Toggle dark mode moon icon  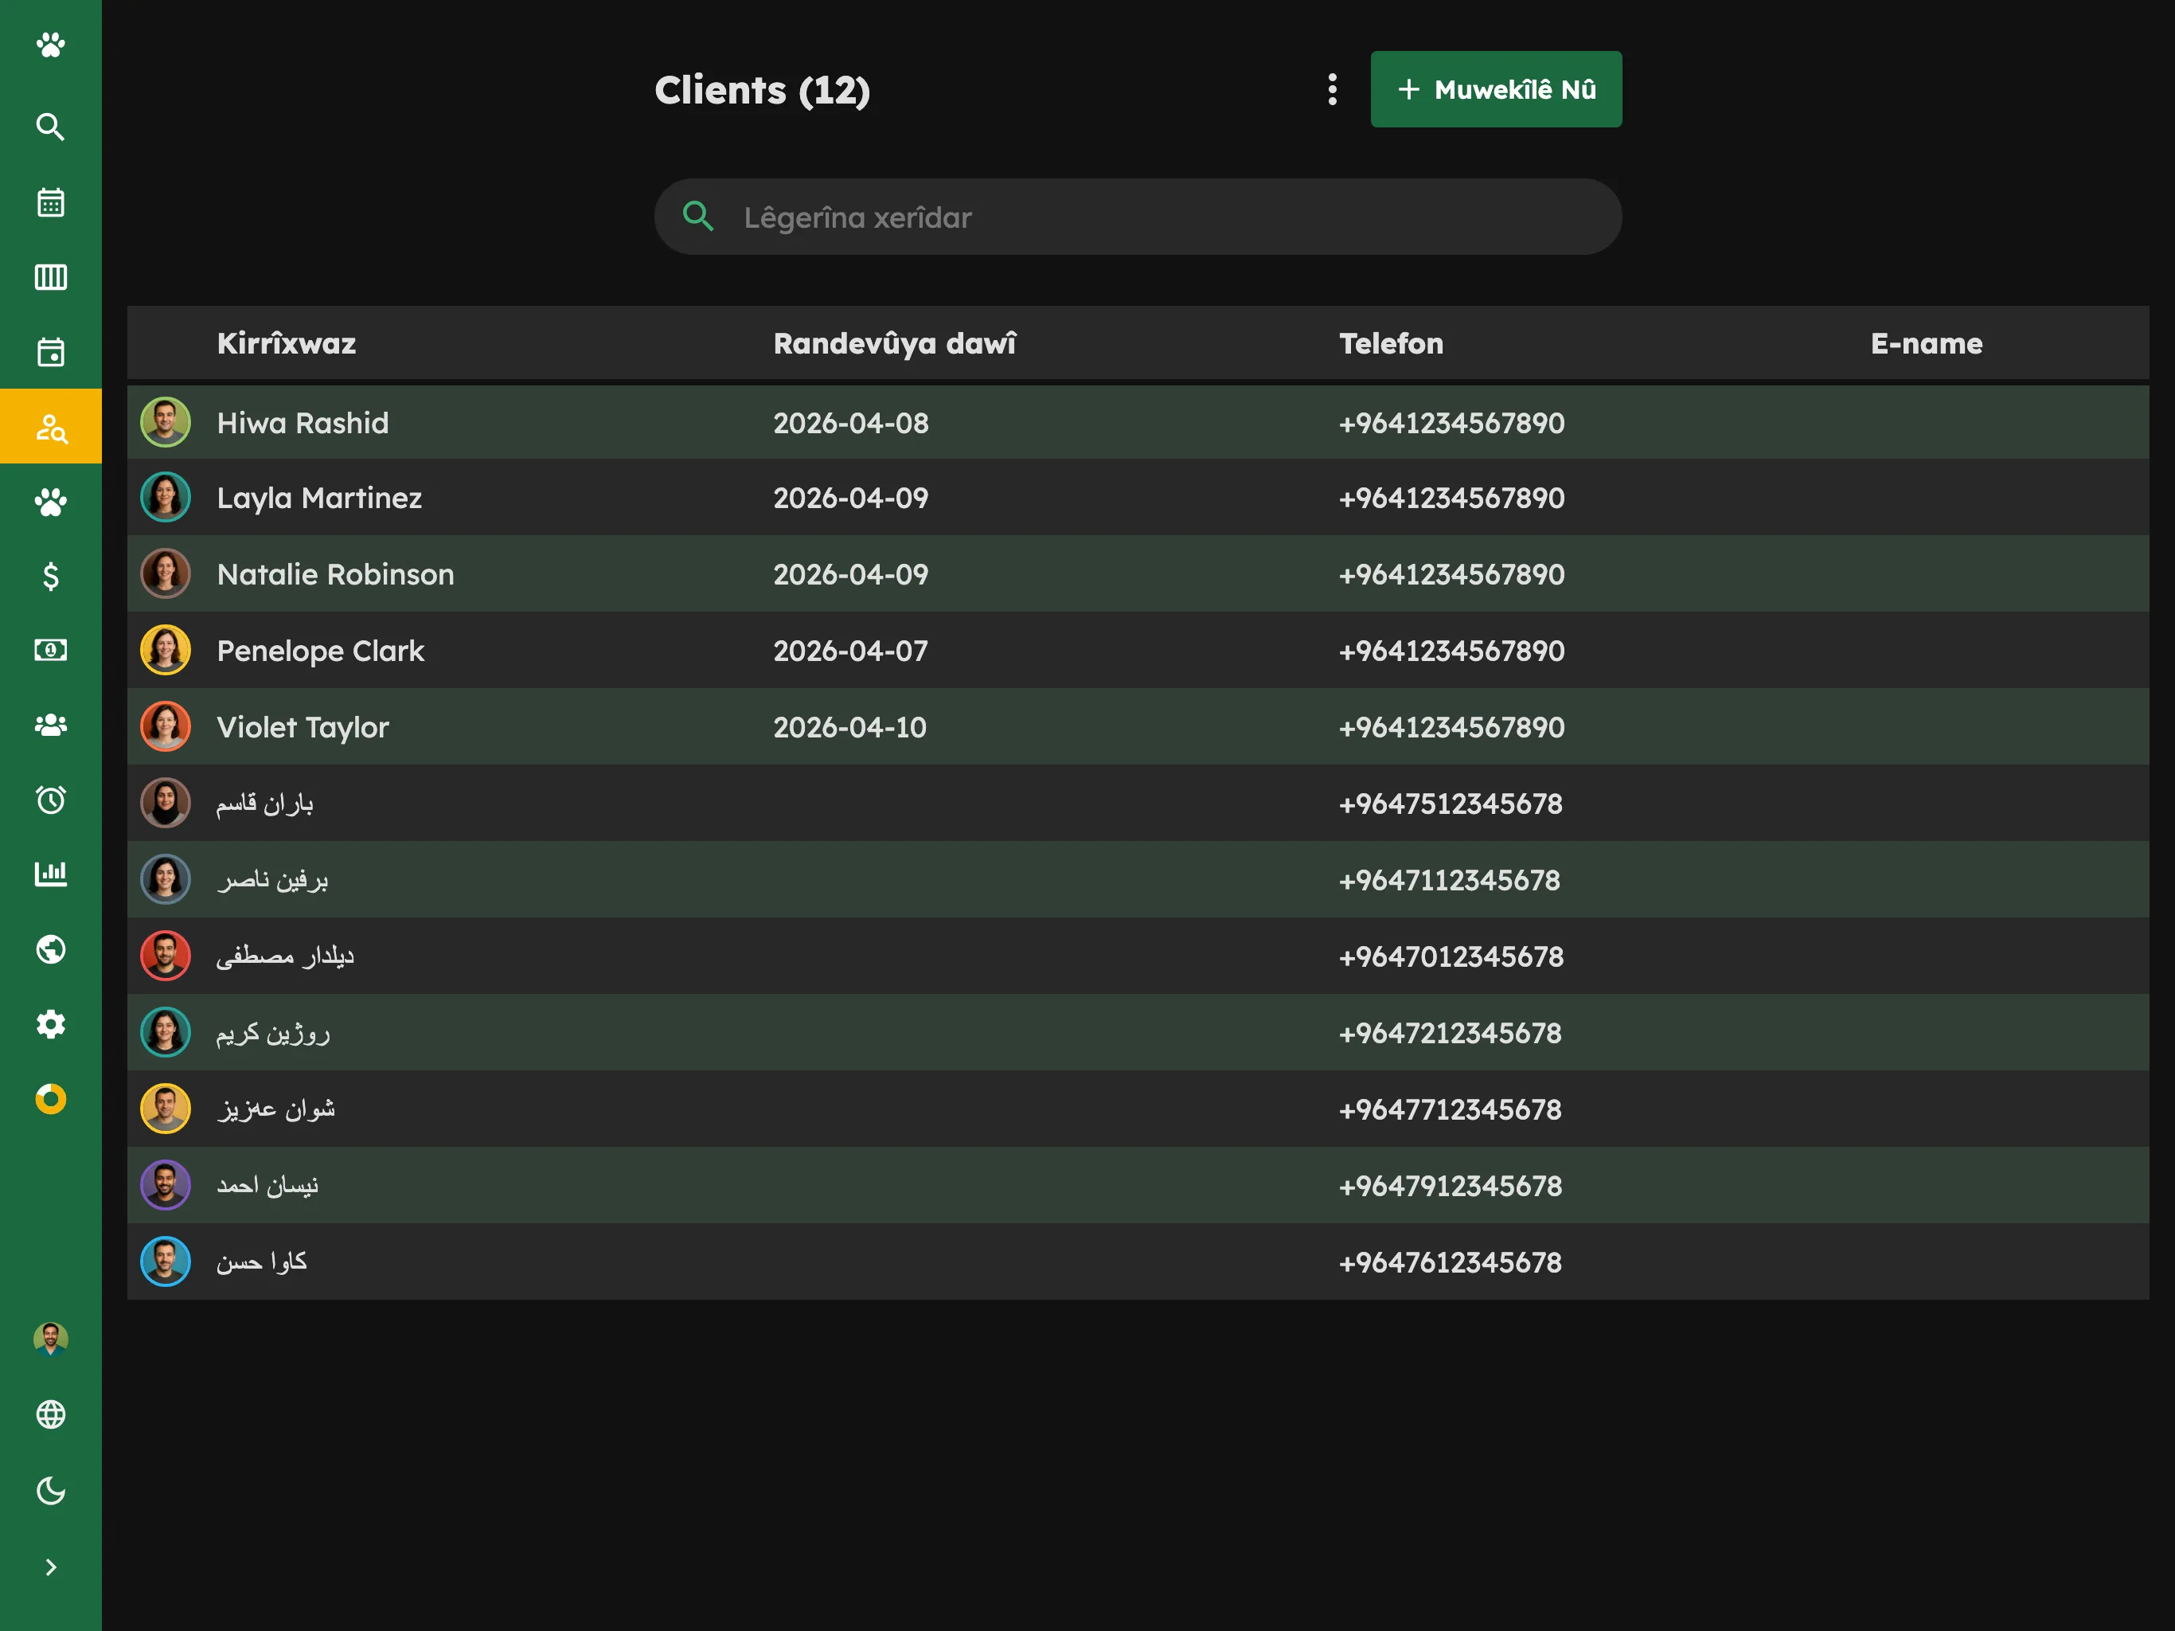pos(50,1490)
